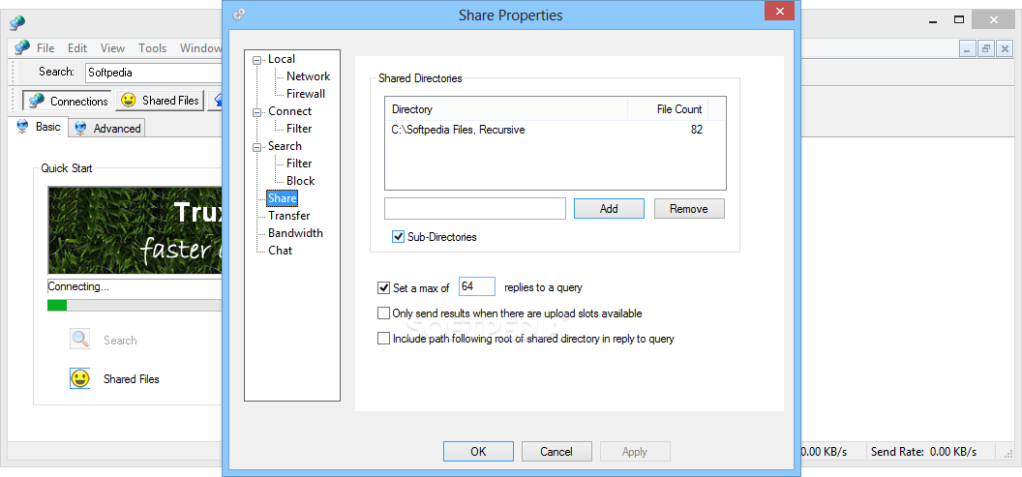This screenshot has height=477, width=1022.
Task: Click the Search label in Quick Start
Action: click(120, 341)
